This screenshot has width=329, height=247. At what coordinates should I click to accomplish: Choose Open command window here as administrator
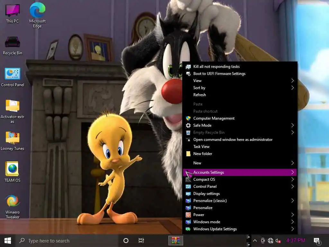240,140
